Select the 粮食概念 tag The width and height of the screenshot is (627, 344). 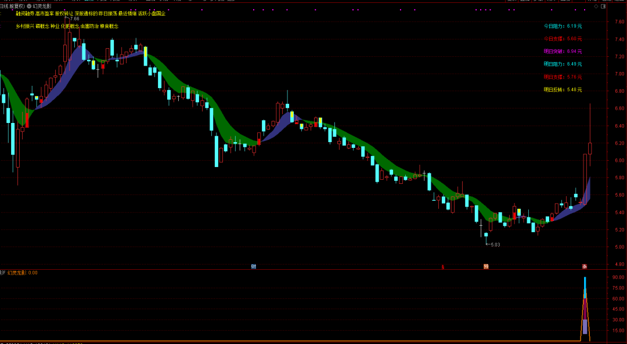coord(109,26)
